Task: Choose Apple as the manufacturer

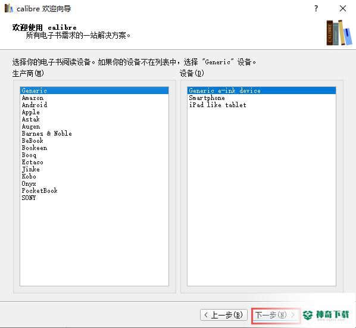Action: pyautogui.click(x=94, y=112)
